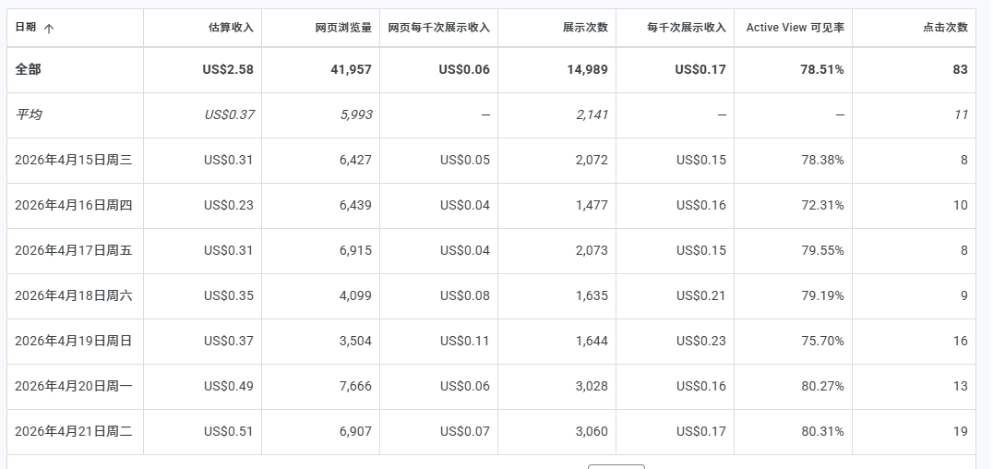Screen dimensions: 993x469
Task: Sort by the 网页每千次展示收入 column header
Action: point(439,28)
